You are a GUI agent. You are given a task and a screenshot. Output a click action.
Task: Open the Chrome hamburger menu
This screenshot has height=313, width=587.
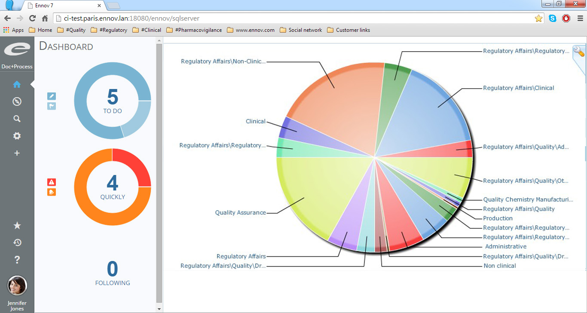point(581,18)
